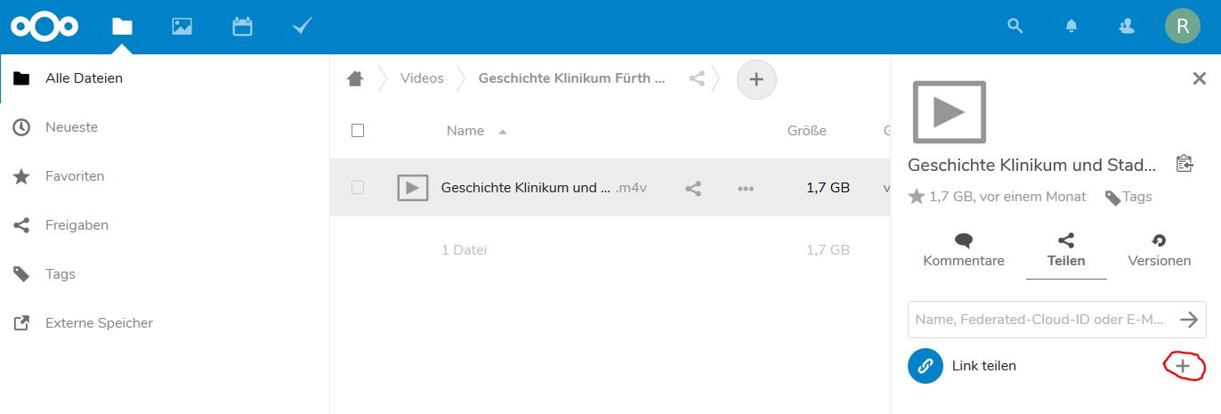The width and height of the screenshot is (1221, 414).
Task: Create share link with plus beside Link teilen
Action: pos(1183,366)
